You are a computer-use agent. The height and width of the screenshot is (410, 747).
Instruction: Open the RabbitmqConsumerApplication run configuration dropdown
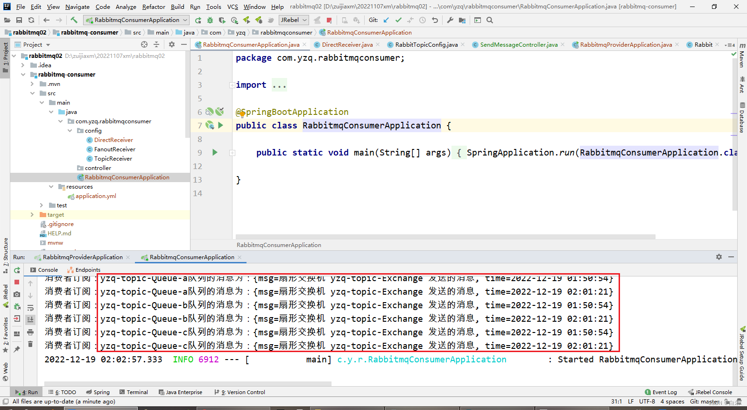tap(136, 20)
